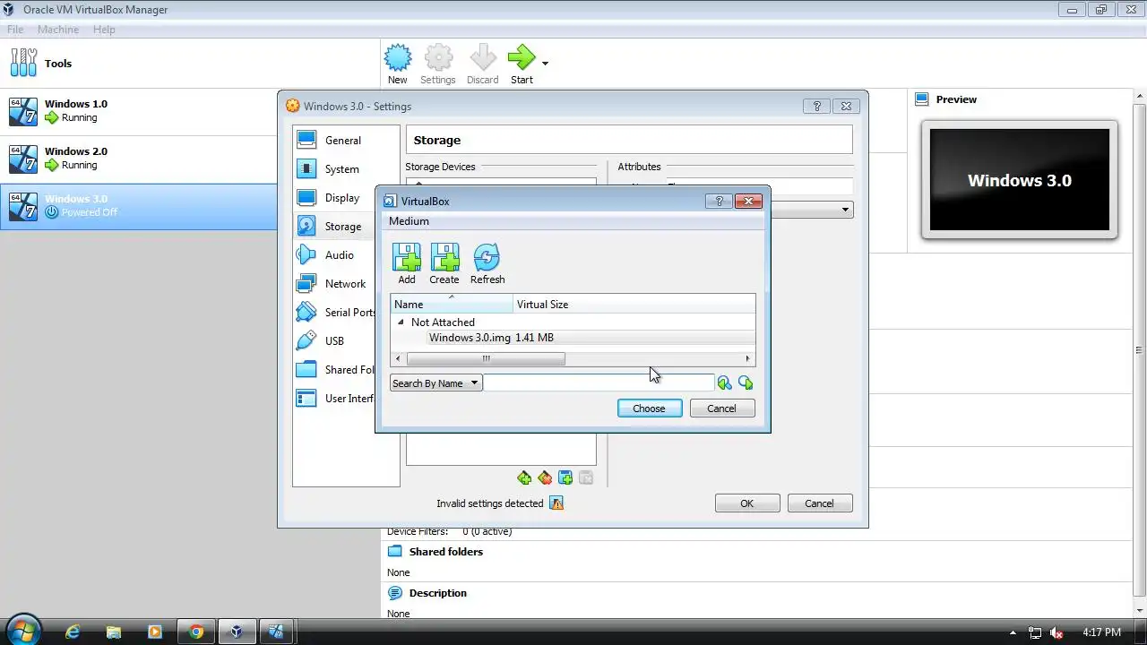The height and width of the screenshot is (645, 1147).
Task: Click the muted volume tray icon
Action: (1056, 632)
